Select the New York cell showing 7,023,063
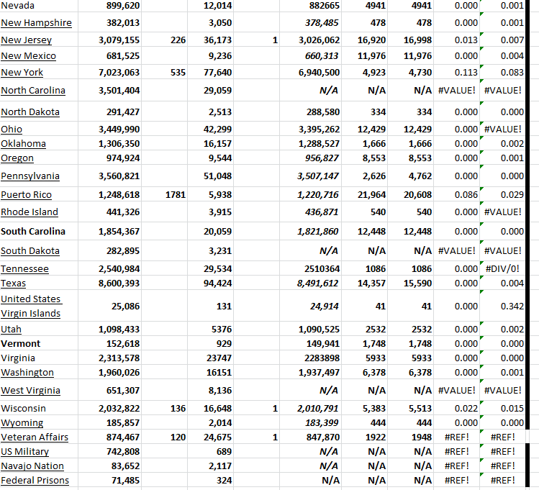The image size is (539, 490). tap(119, 73)
